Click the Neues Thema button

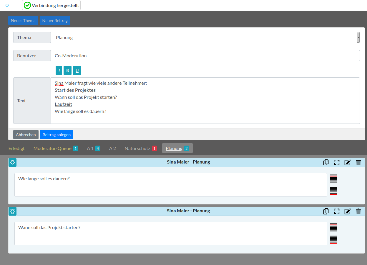[x=23, y=21]
